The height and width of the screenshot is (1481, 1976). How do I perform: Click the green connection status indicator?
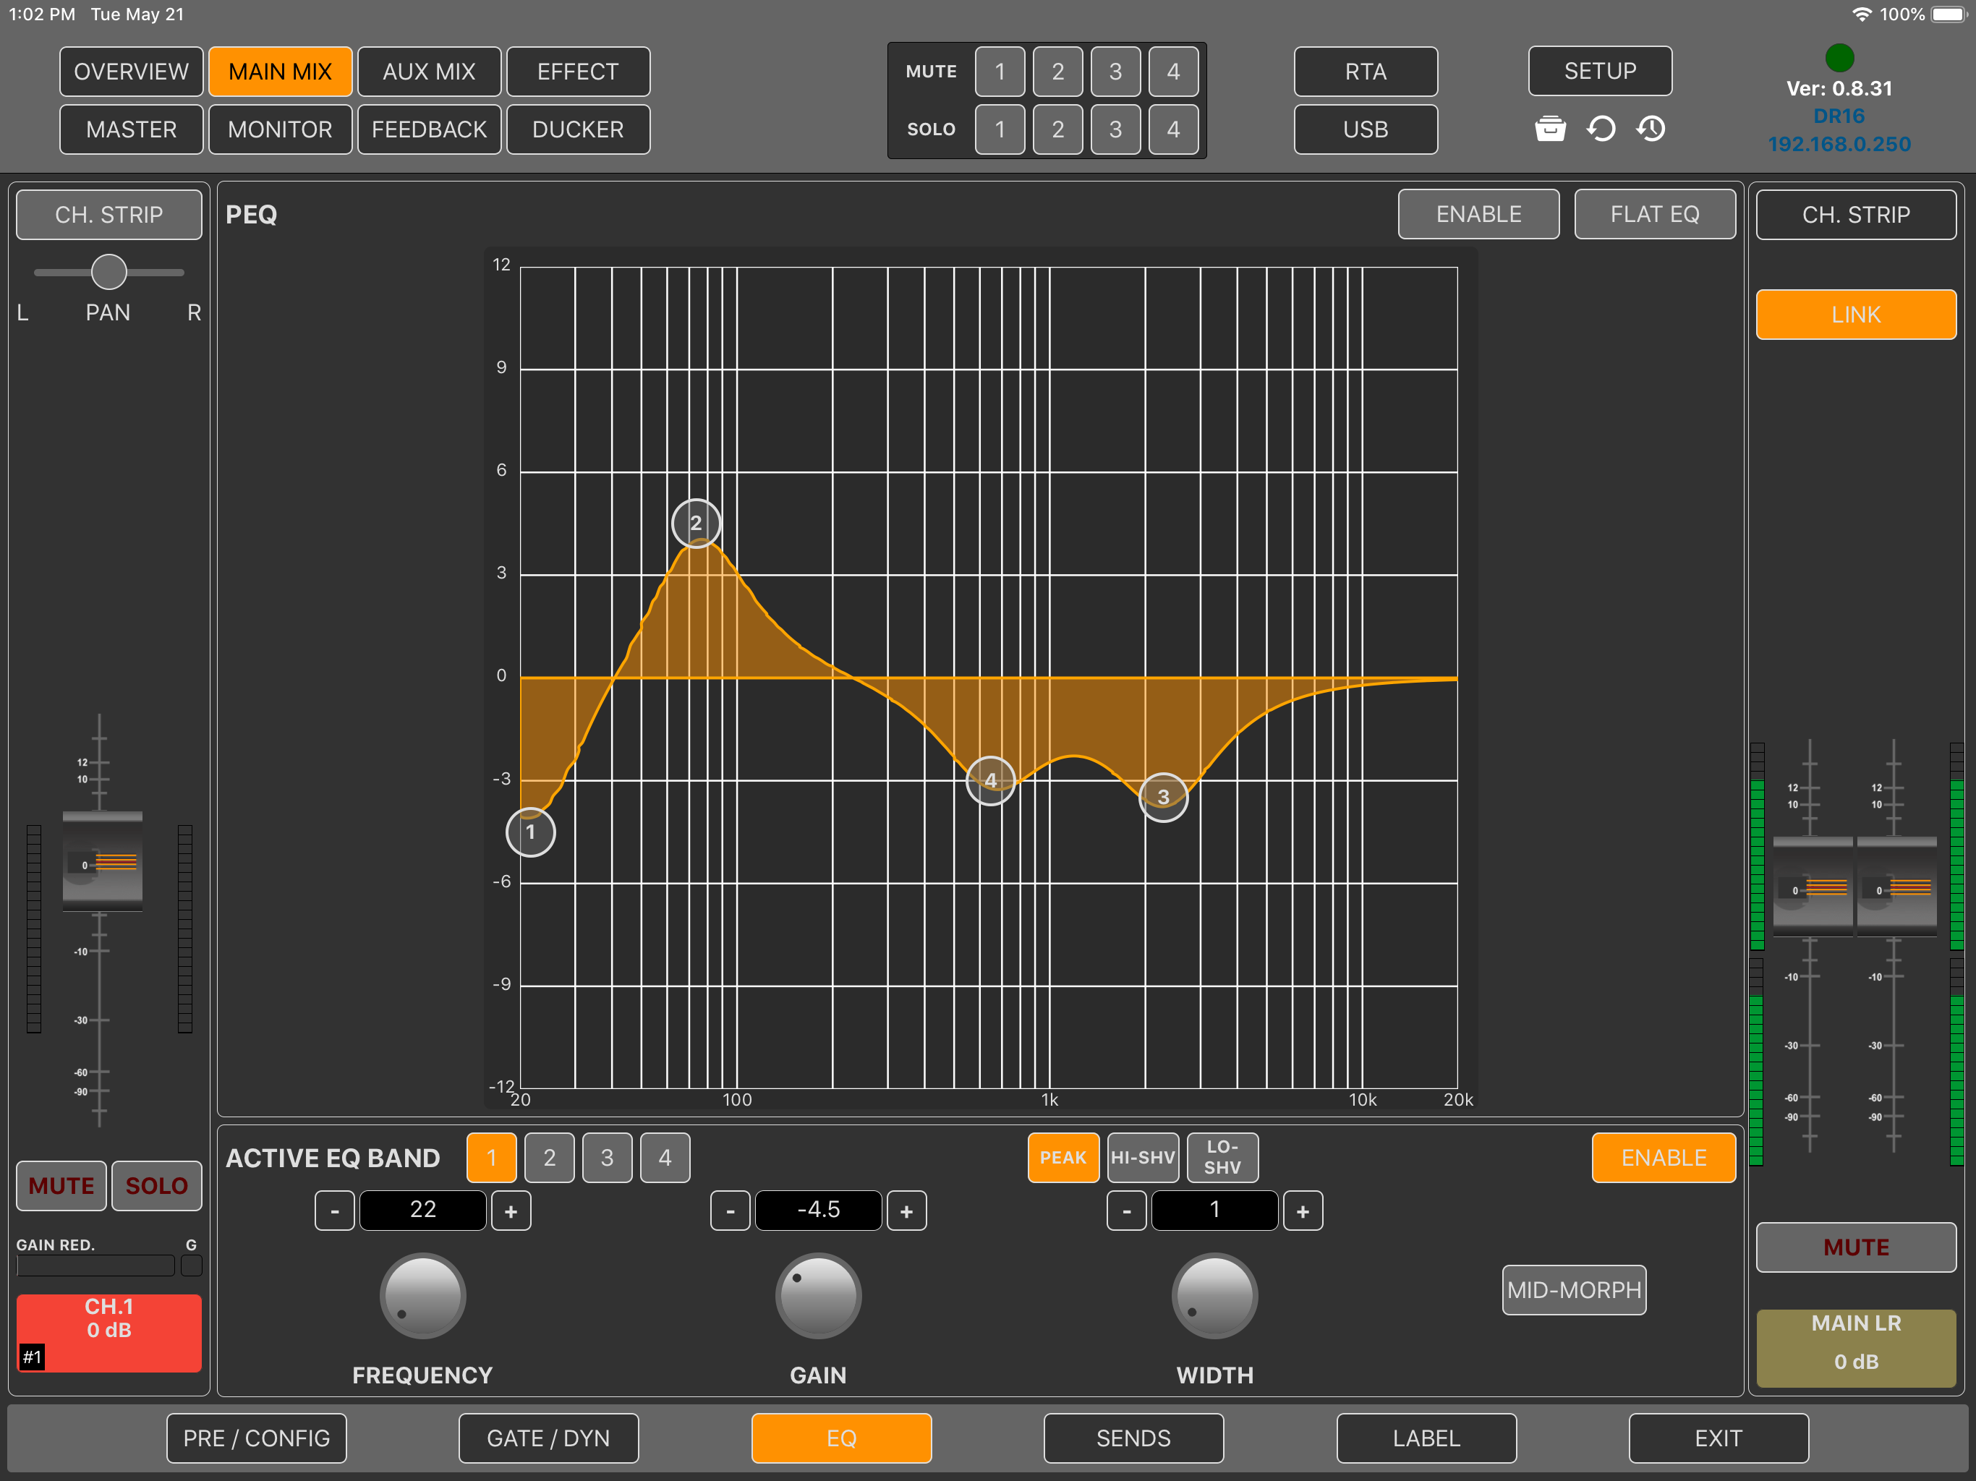coord(1839,57)
